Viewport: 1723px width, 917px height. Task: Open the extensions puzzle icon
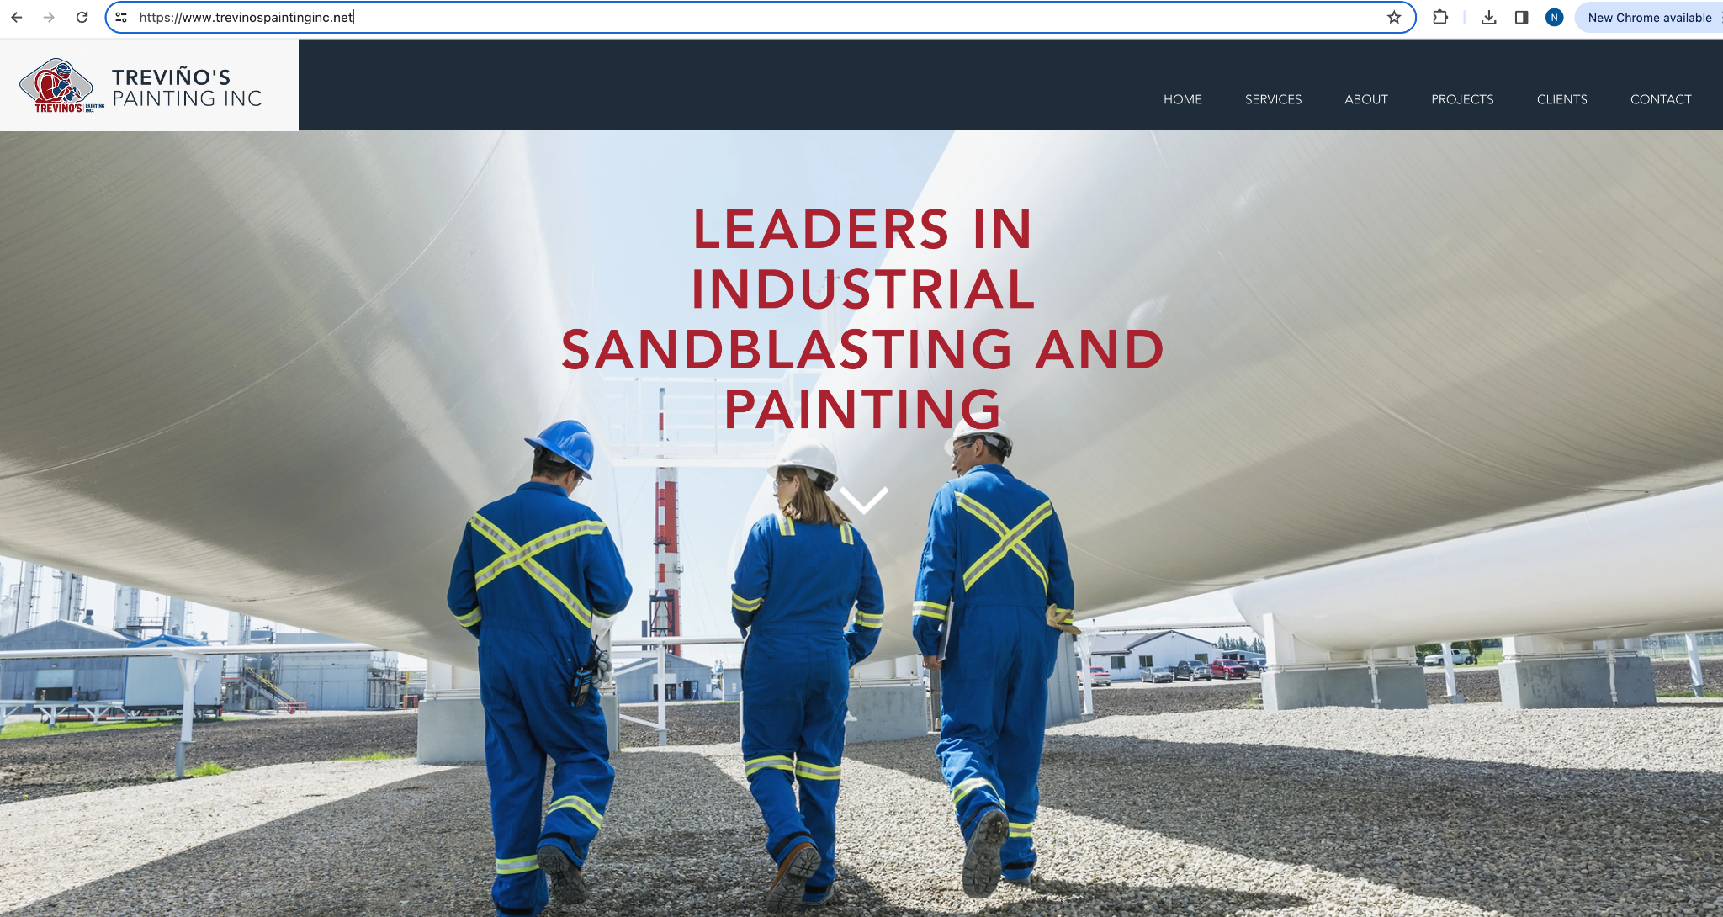(1440, 17)
